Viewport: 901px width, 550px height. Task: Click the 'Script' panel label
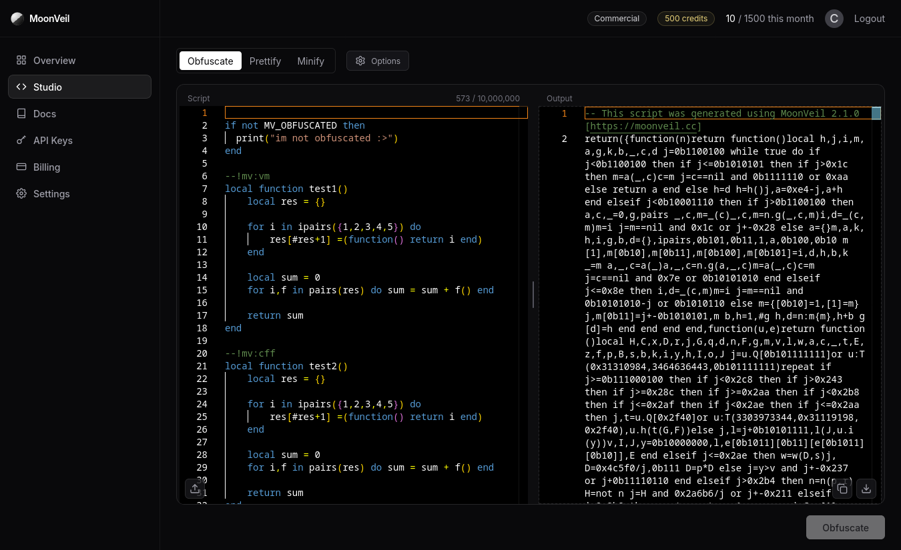click(x=199, y=98)
